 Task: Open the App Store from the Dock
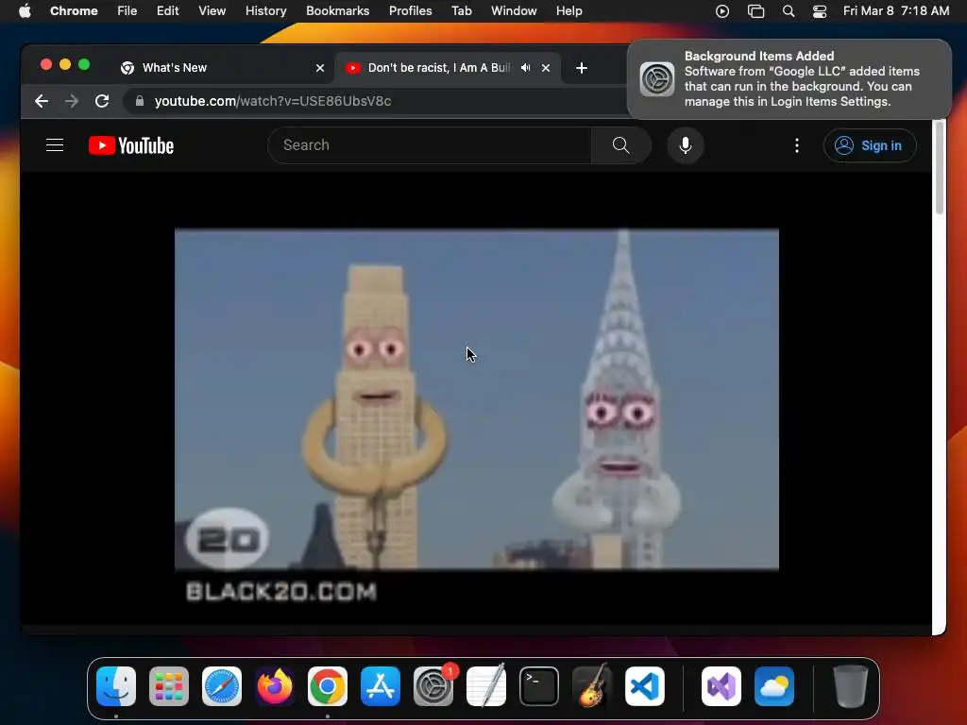click(381, 686)
